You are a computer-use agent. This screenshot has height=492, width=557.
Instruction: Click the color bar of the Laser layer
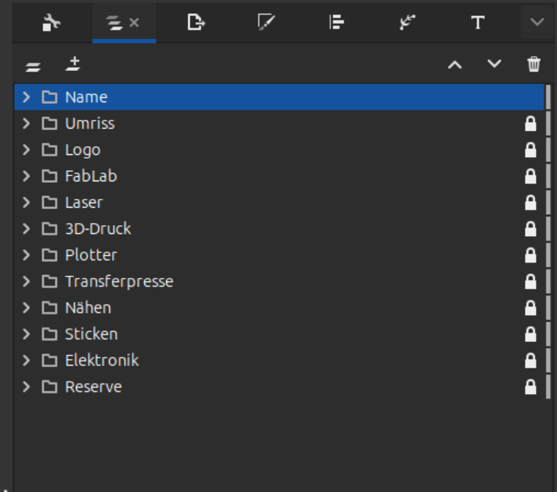click(x=548, y=203)
